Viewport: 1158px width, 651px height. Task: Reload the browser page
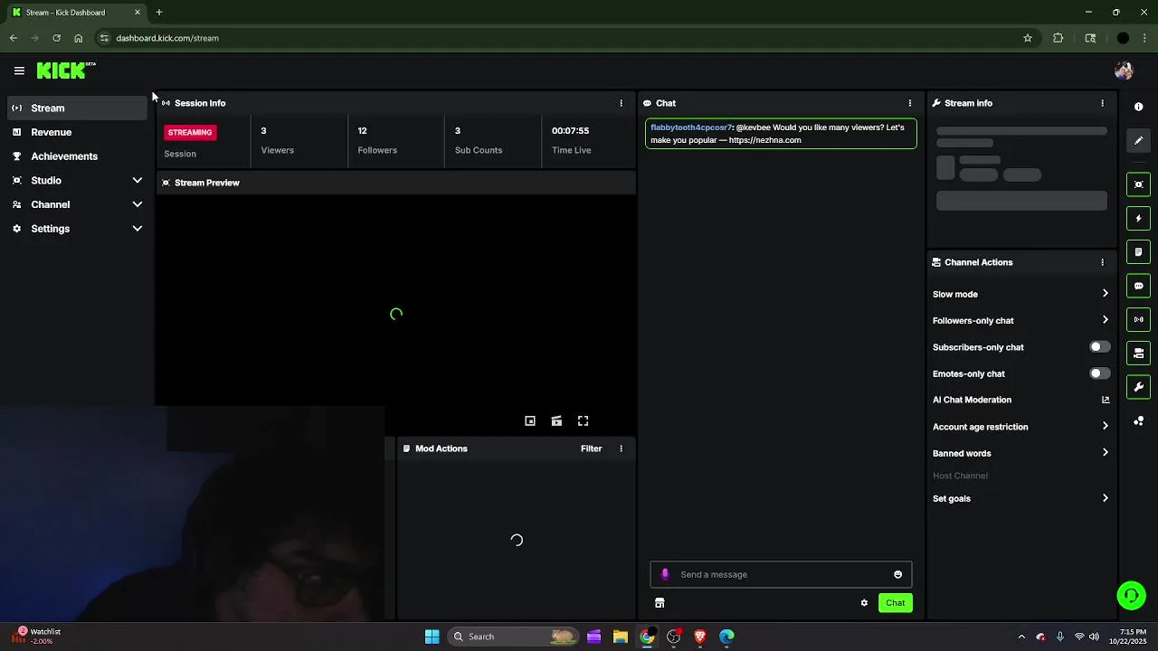point(56,38)
